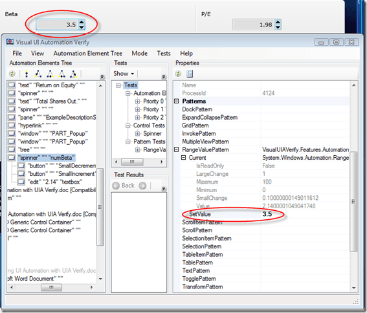Click the Beta value field showing 3.5

[x=57, y=25]
